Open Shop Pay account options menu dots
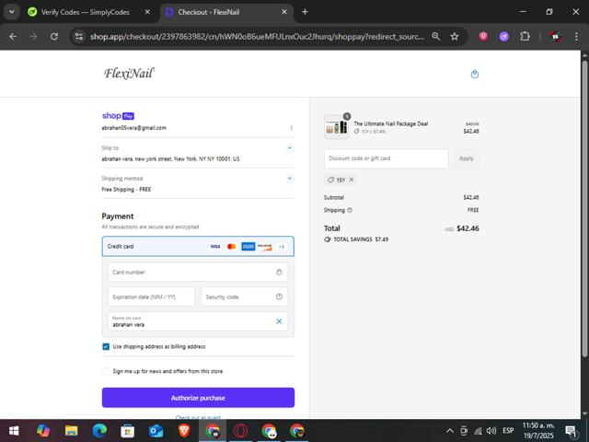Screen dimensions: 589x442 coord(291,128)
